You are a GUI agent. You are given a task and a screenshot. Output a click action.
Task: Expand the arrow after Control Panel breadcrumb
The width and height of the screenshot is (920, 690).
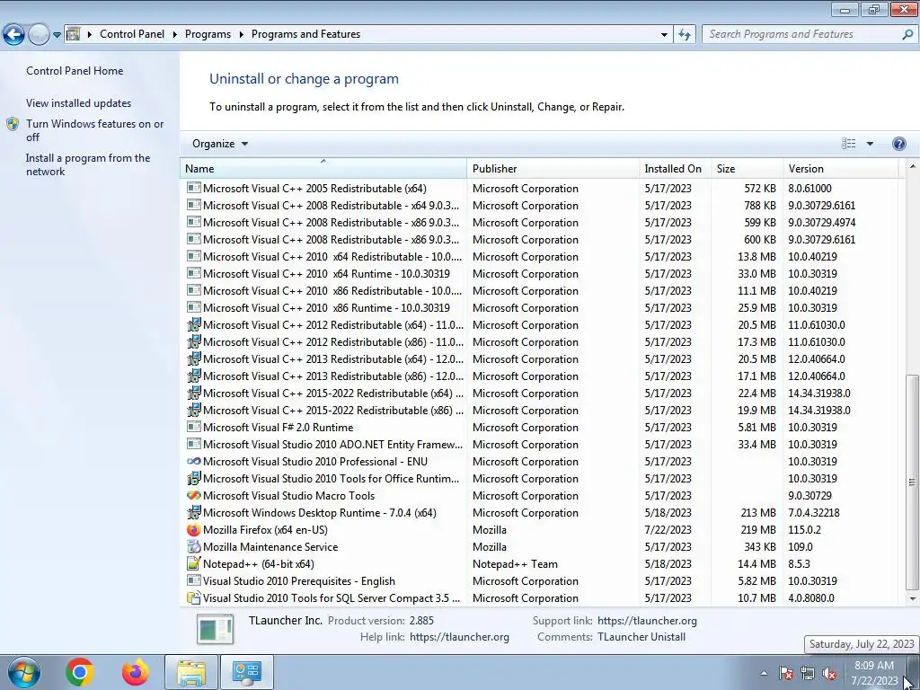pyautogui.click(x=175, y=35)
